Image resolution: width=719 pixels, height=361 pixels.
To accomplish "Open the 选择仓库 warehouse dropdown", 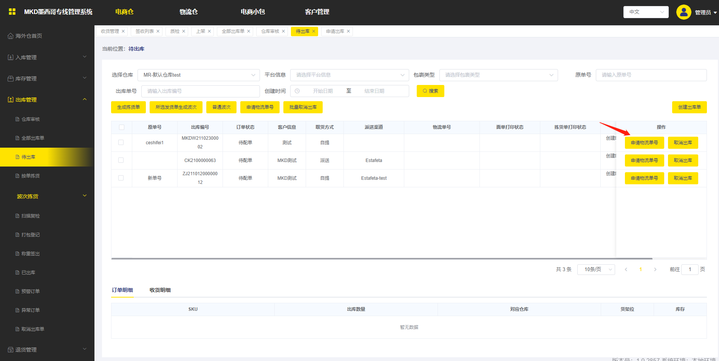I will [198, 75].
